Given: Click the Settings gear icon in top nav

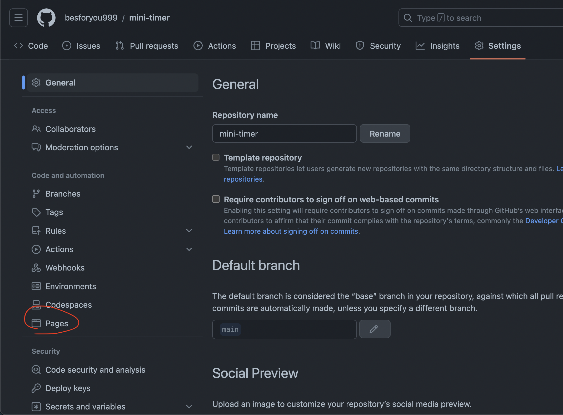Looking at the screenshot, I should [x=479, y=46].
